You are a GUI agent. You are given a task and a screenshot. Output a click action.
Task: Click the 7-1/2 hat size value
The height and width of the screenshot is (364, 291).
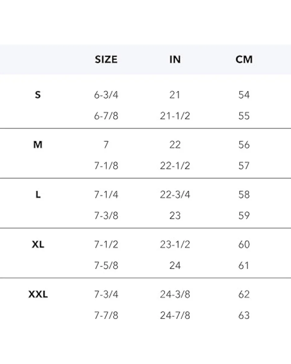click(x=106, y=244)
